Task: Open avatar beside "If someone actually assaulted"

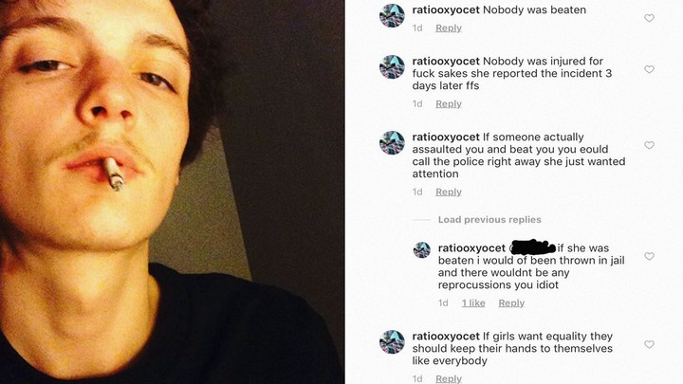Action: [x=392, y=143]
